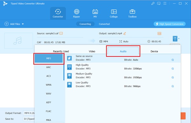Open the Collage tool
Screen dimensions: 191x123
point(114,13)
